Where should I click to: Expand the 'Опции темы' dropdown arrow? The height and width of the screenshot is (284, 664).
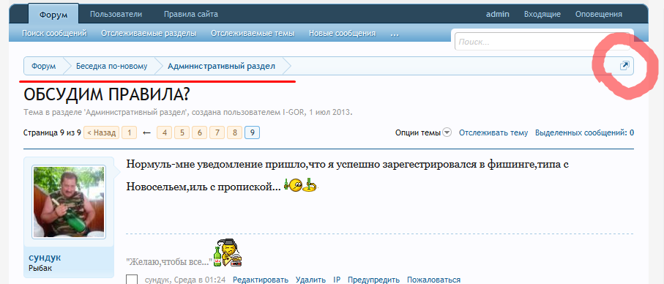[x=447, y=132]
